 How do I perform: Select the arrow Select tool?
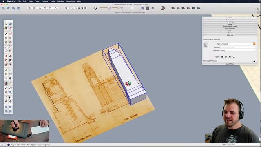(6, 24)
